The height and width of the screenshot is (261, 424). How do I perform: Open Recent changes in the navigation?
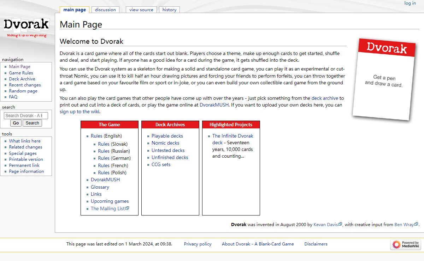coord(25,85)
